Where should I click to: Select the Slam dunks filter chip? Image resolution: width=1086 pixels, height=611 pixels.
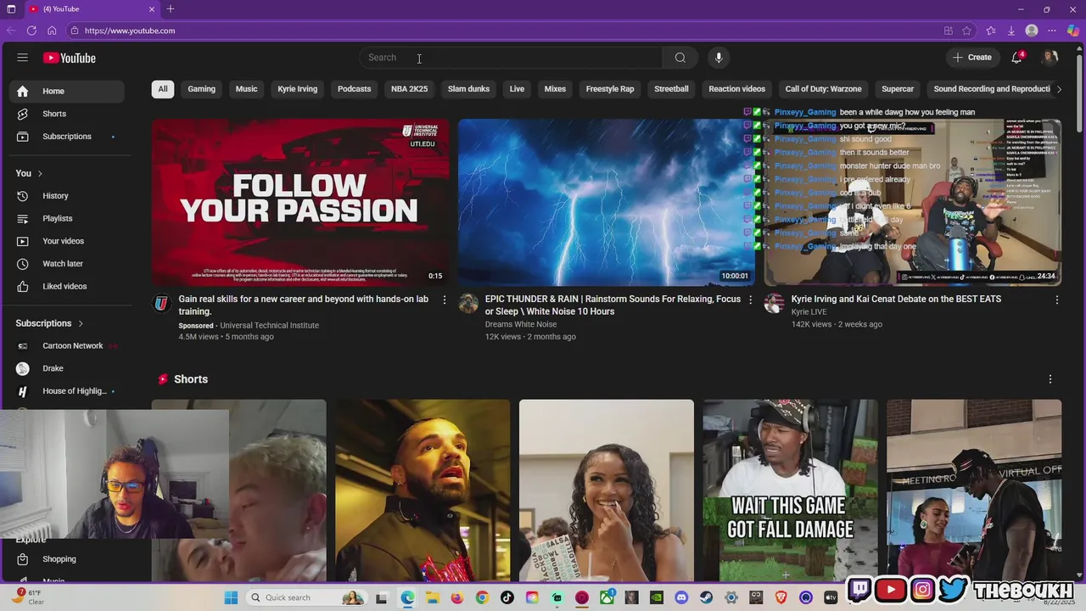[x=468, y=89]
